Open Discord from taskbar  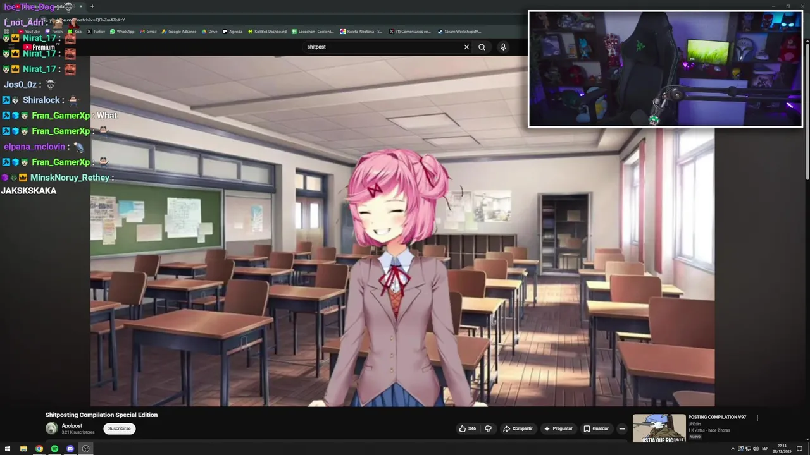click(x=70, y=449)
